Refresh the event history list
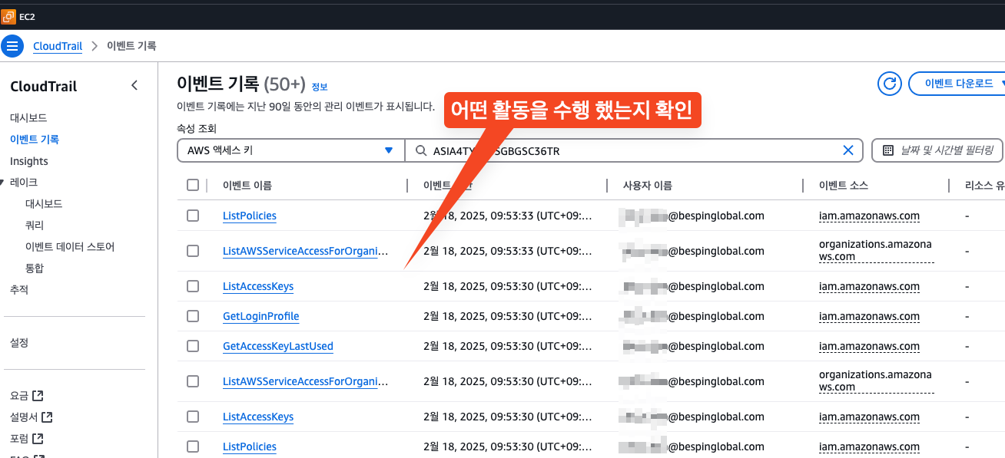The height and width of the screenshot is (458, 1005). tap(889, 84)
